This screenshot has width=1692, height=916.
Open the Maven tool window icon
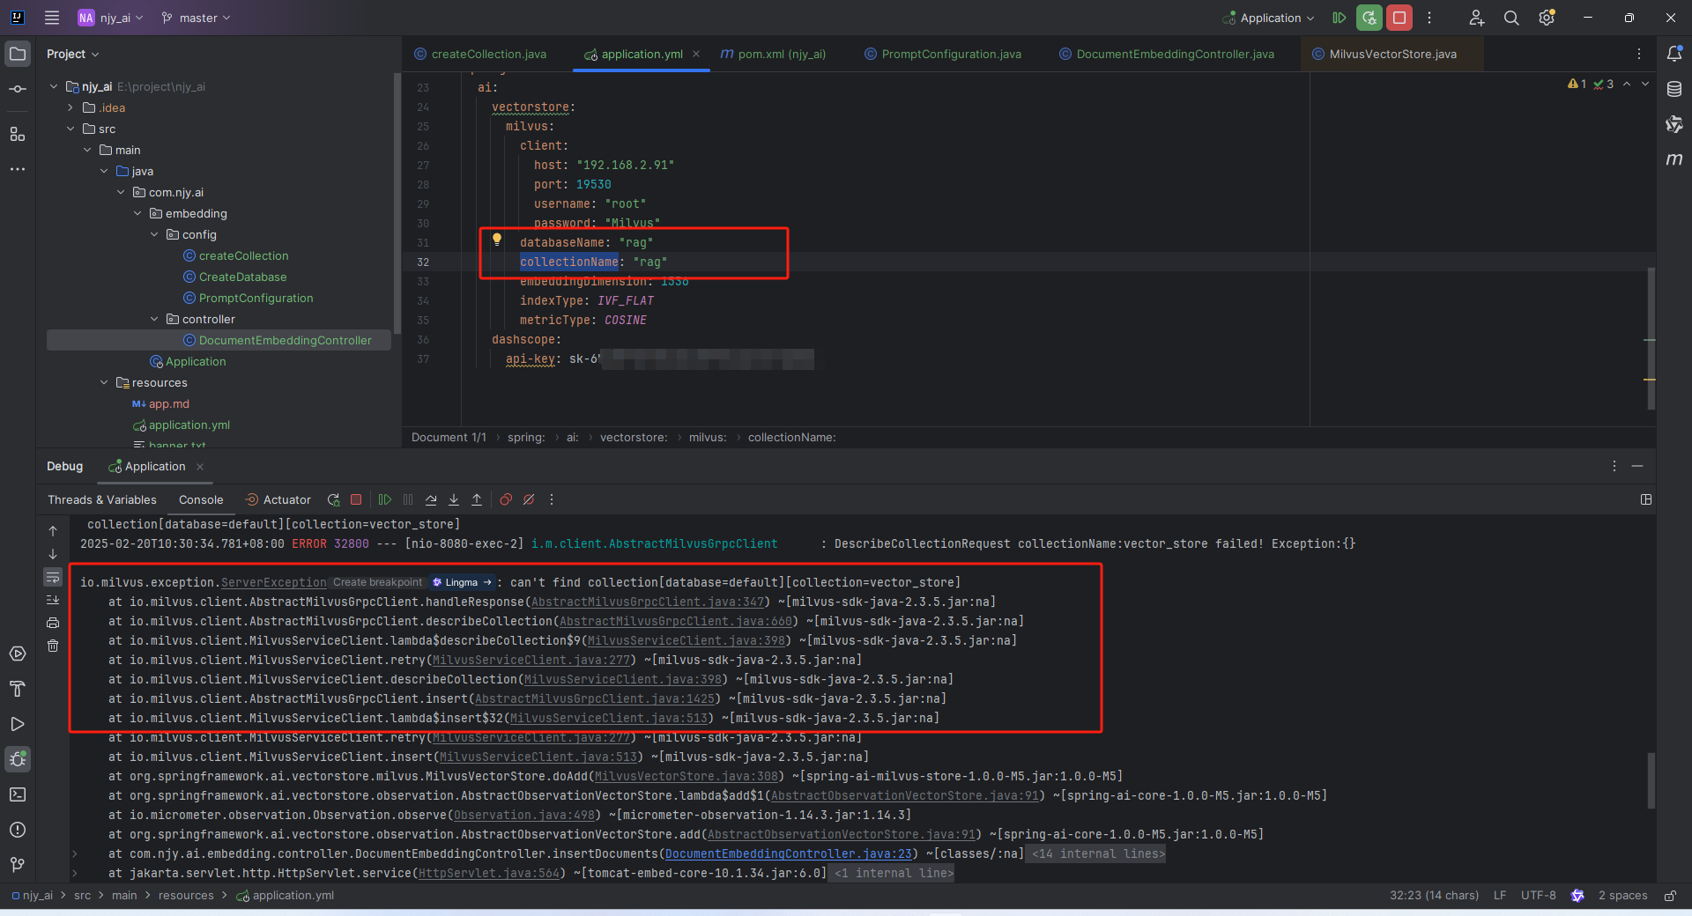(1673, 159)
